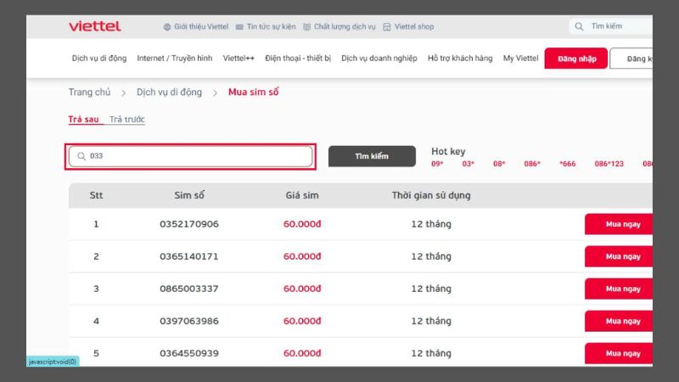Click the Giá sim column header
This screenshot has width=679, height=382.
302,195
